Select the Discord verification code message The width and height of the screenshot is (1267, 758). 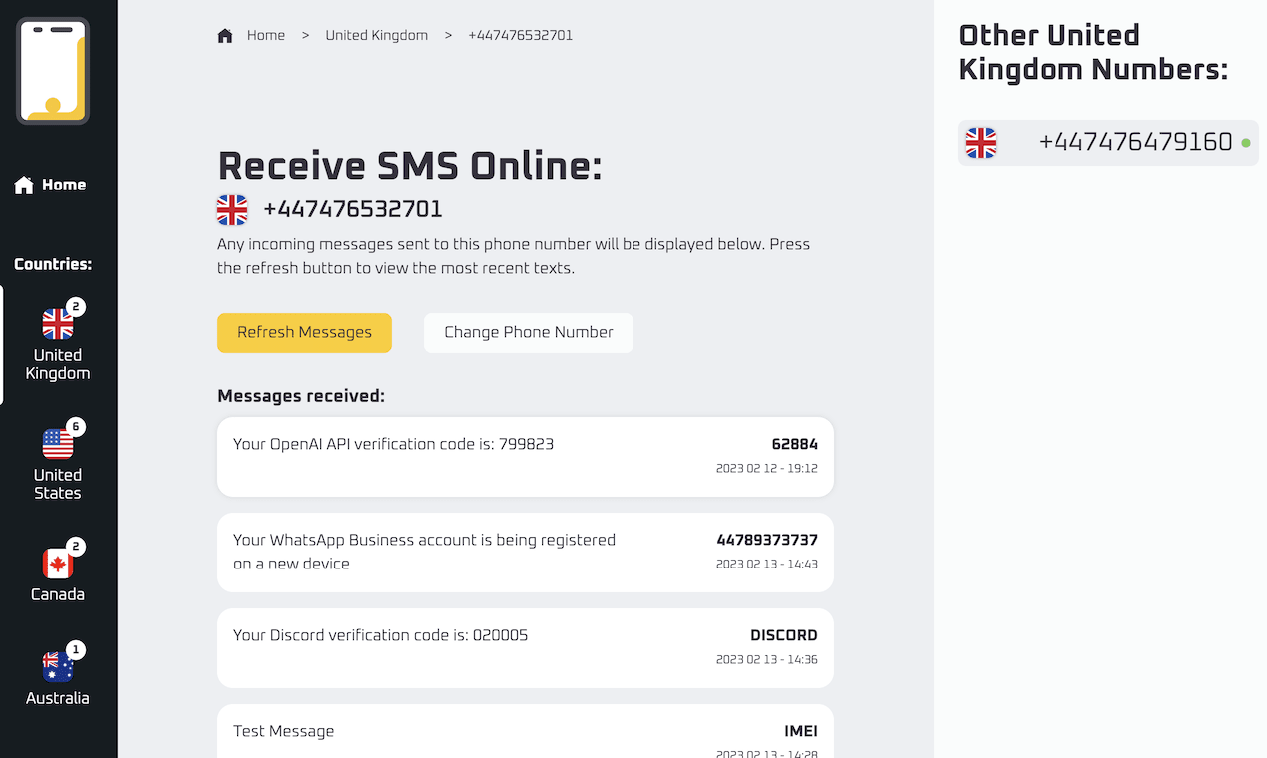[x=525, y=647]
